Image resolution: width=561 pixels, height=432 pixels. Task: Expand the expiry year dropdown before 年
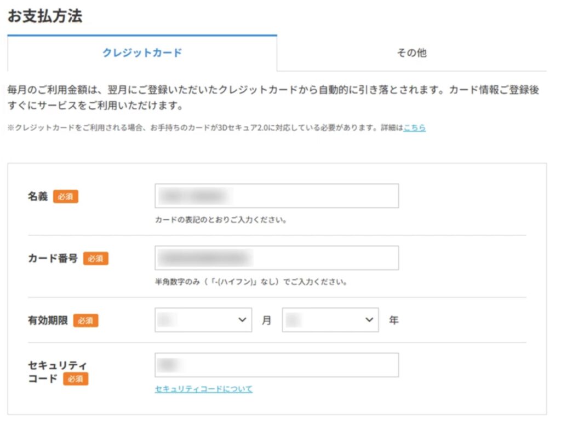(x=330, y=320)
